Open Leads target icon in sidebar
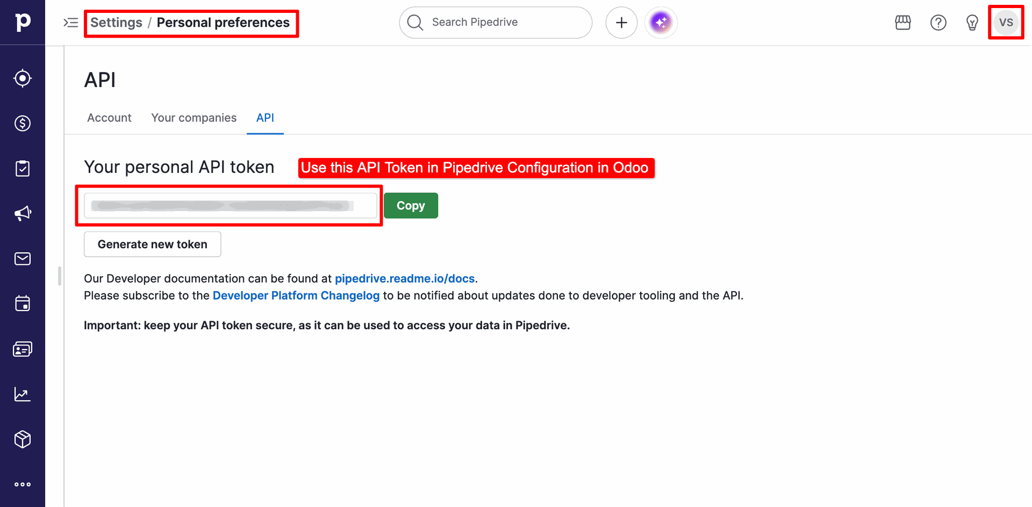Screen dimensions: 1032x507 point(23,78)
